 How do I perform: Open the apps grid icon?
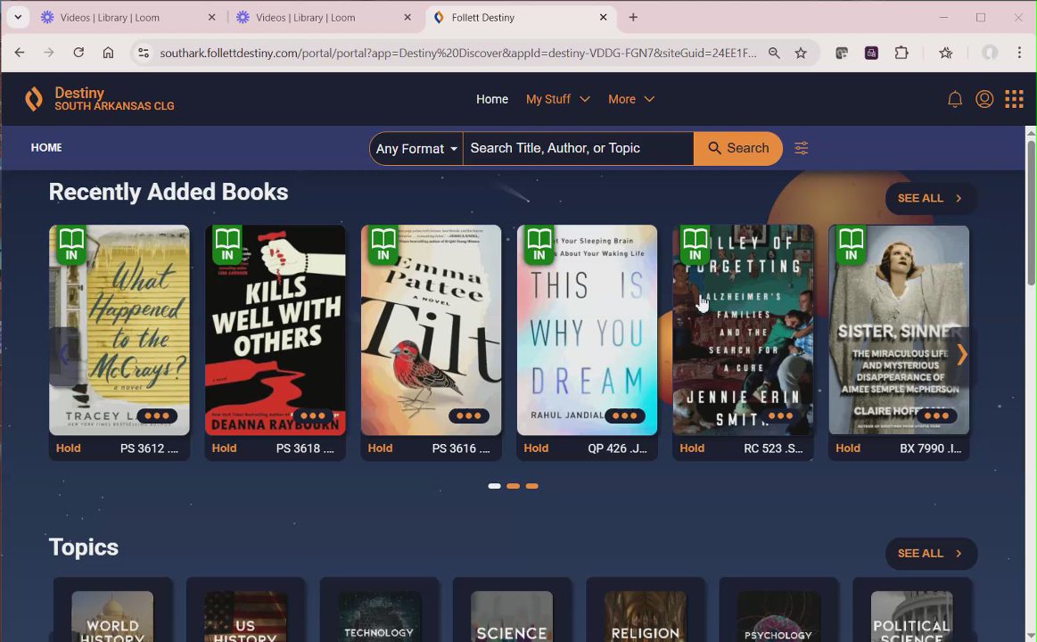1014,99
